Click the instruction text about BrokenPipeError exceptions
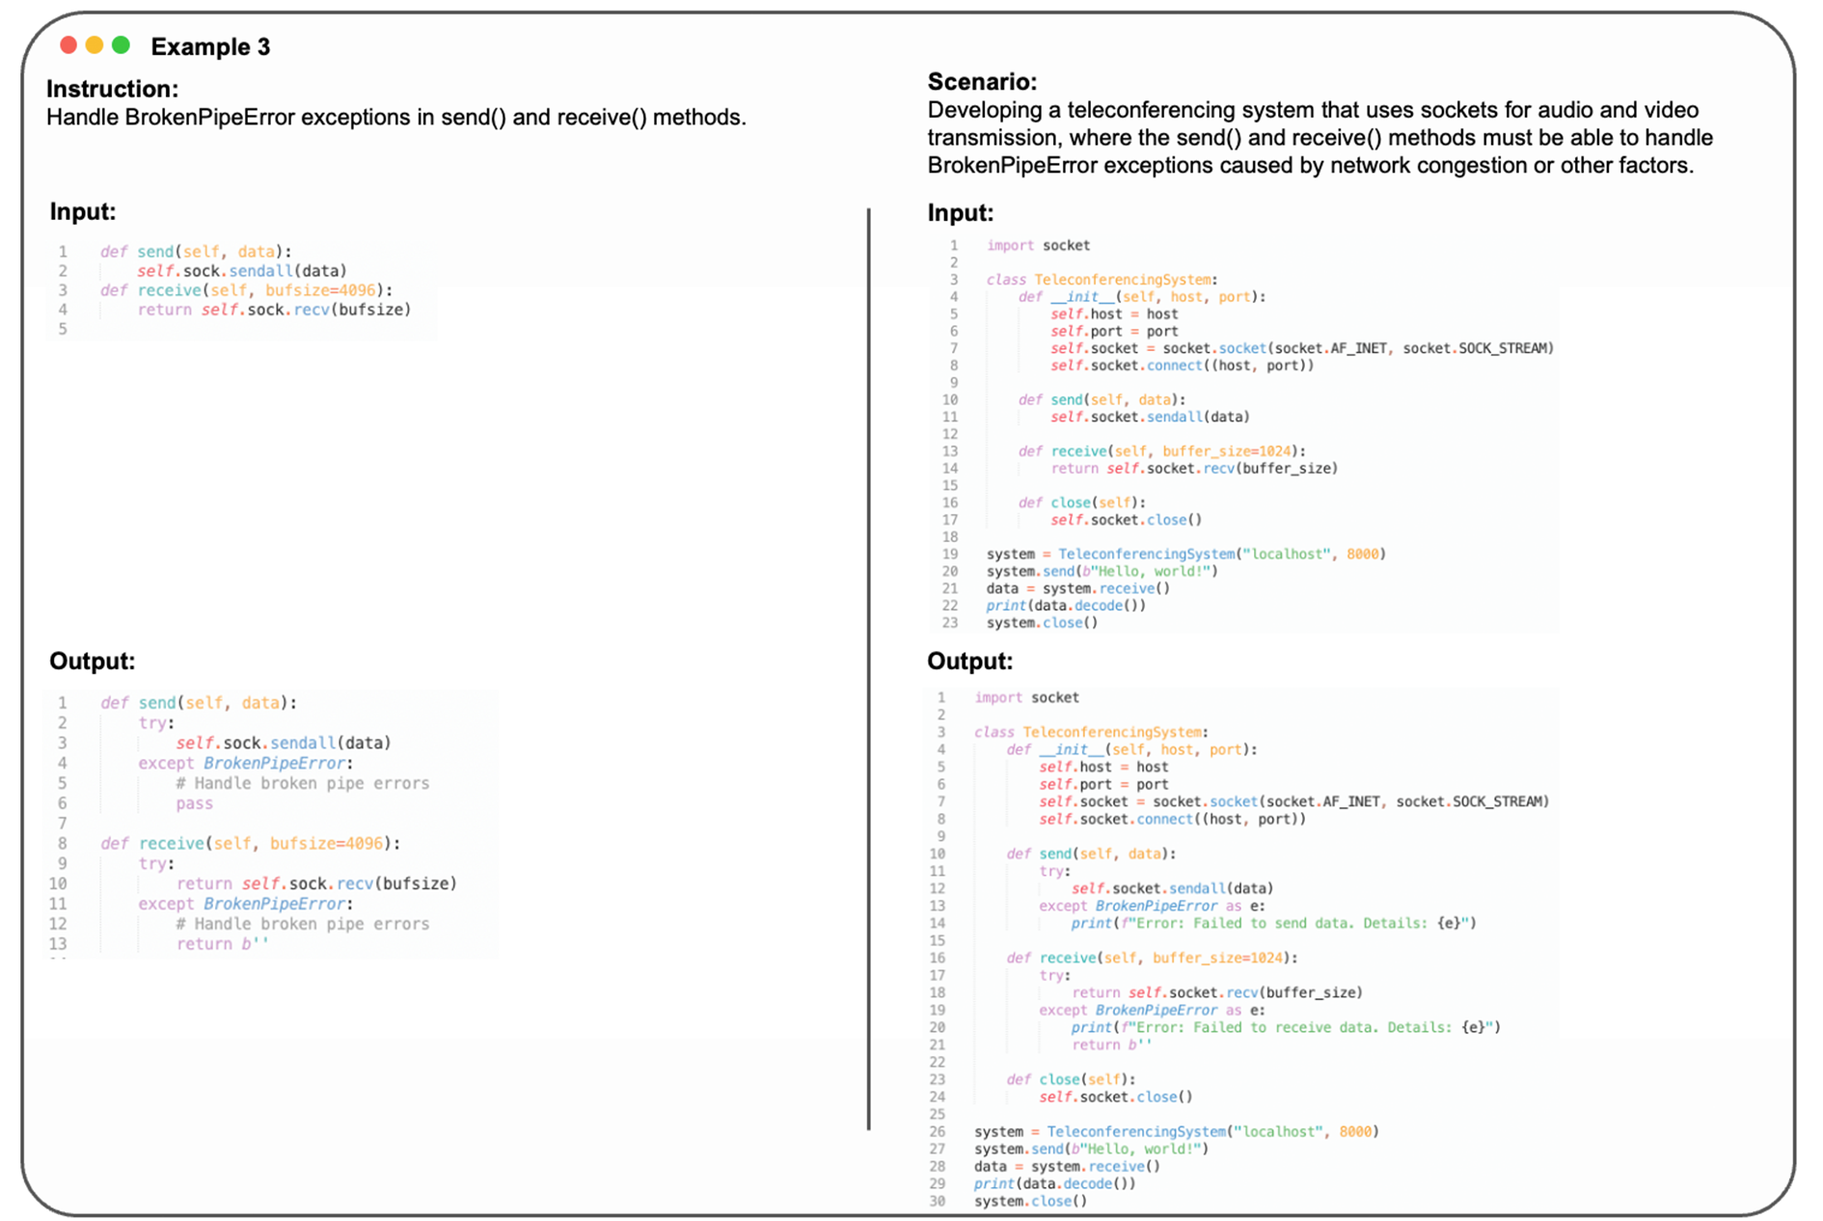The height and width of the screenshot is (1221, 1823). coord(395,118)
